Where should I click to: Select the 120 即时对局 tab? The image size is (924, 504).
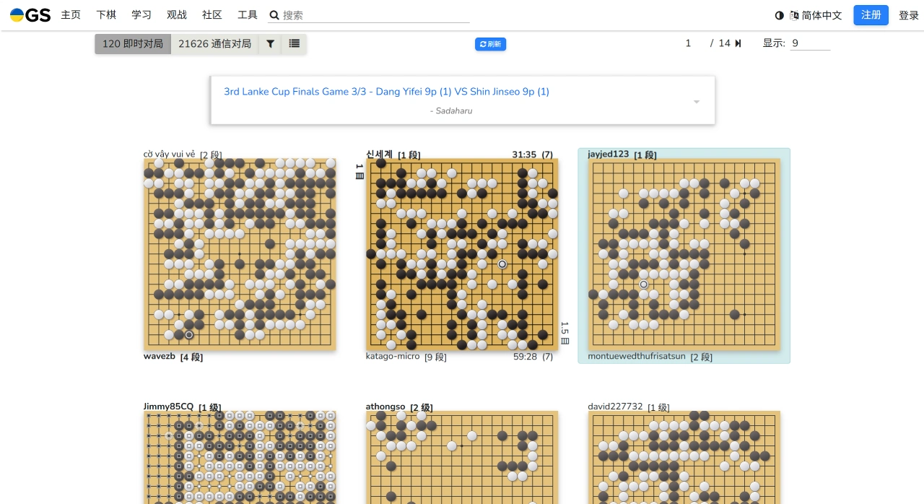point(133,44)
